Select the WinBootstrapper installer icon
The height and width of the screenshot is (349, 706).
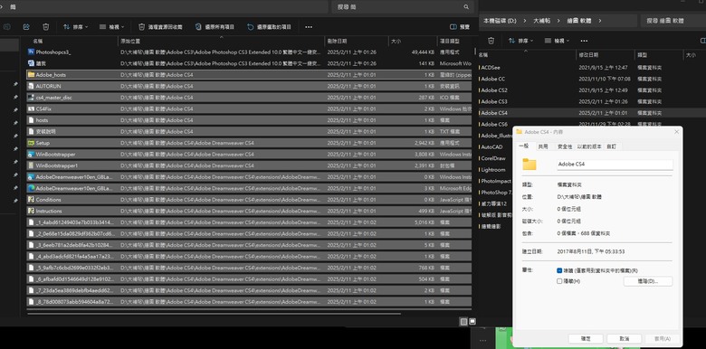click(x=31, y=155)
